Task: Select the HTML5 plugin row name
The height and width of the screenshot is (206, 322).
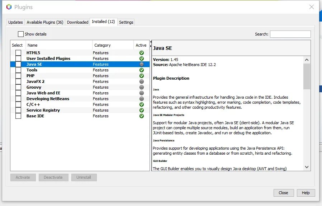Action: 33,53
